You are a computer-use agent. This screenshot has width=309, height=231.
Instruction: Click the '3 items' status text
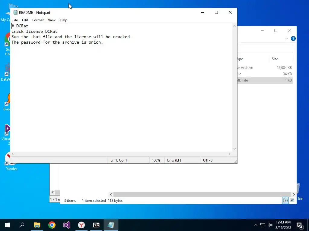click(x=70, y=201)
